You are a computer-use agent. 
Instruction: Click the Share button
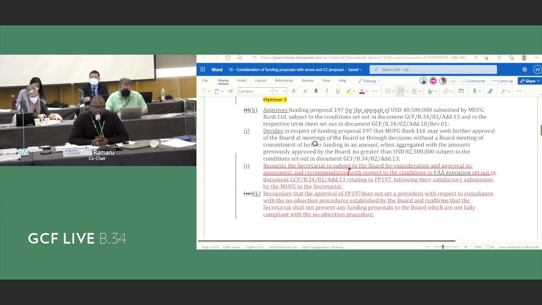click(x=529, y=81)
